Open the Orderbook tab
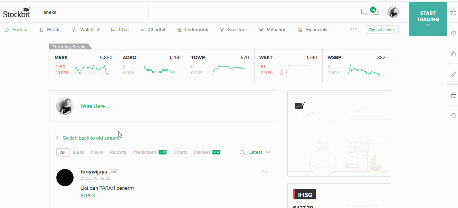The height and width of the screenshot is (208, 458). click(x=193, y=30)
